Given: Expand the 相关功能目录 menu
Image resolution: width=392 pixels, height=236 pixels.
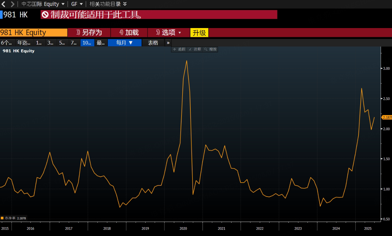Looking at the screenshot, I should [x=108, y=4].
